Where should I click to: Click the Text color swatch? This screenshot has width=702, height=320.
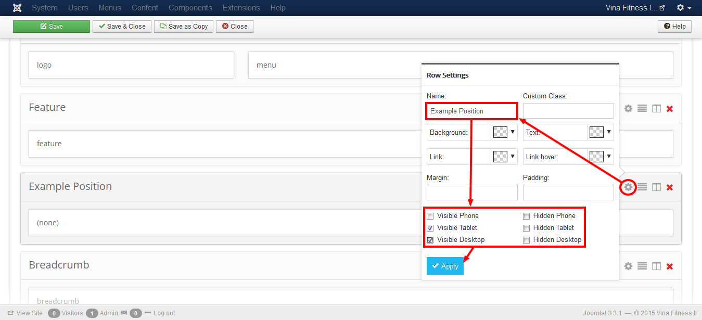coord(596,132)
